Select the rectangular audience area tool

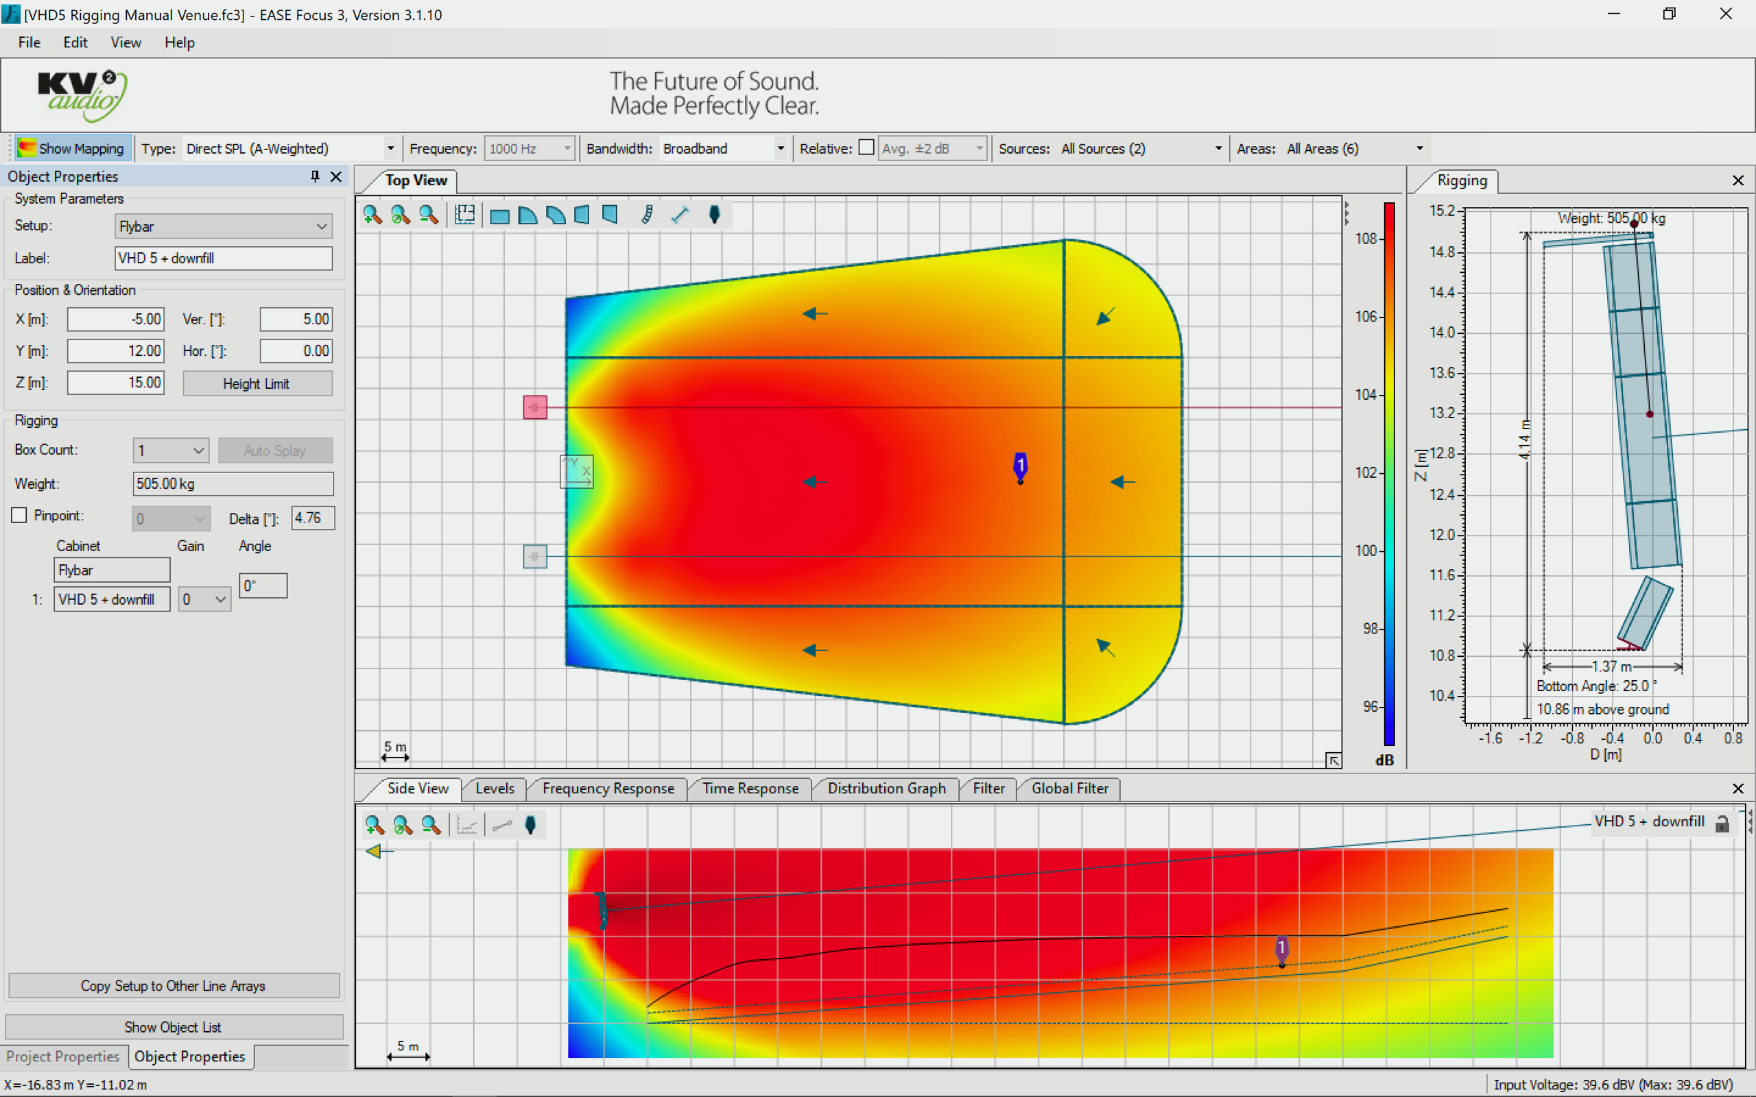pos(499,215)
